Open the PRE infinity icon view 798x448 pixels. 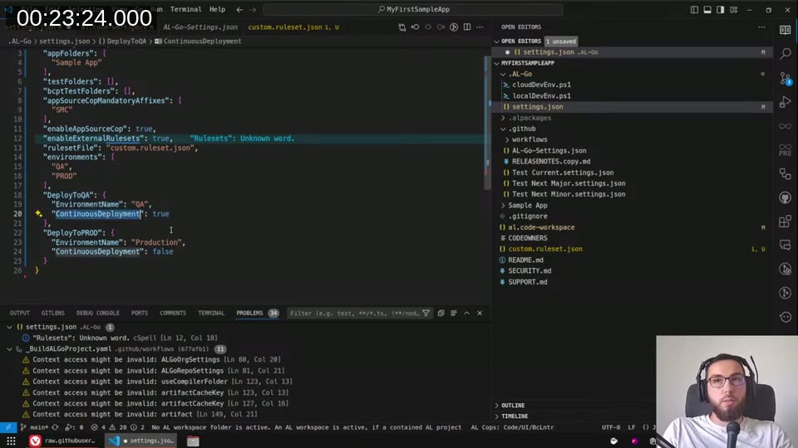click(x=786, y=150)
